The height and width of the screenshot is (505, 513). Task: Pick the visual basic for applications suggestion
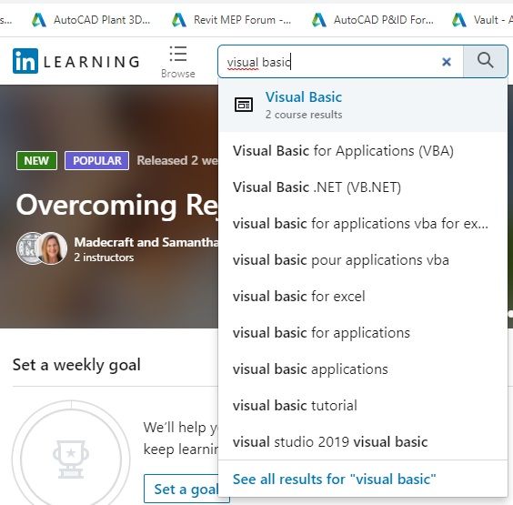(x=363, y=333)
